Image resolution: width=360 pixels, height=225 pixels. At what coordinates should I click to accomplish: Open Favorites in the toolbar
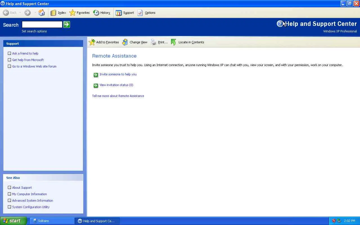(79, 13)
